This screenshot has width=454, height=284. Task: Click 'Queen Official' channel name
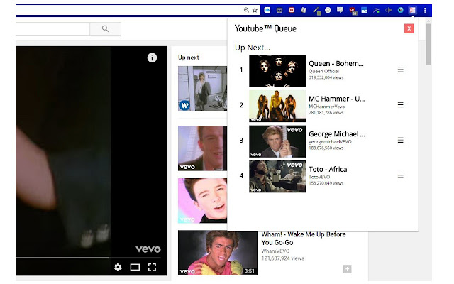coord(323,71)
